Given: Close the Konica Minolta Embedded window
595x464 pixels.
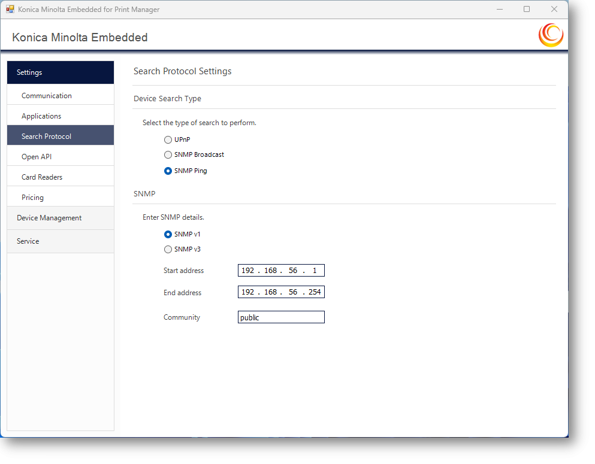Looking at the screenshot, I should 554,9.
